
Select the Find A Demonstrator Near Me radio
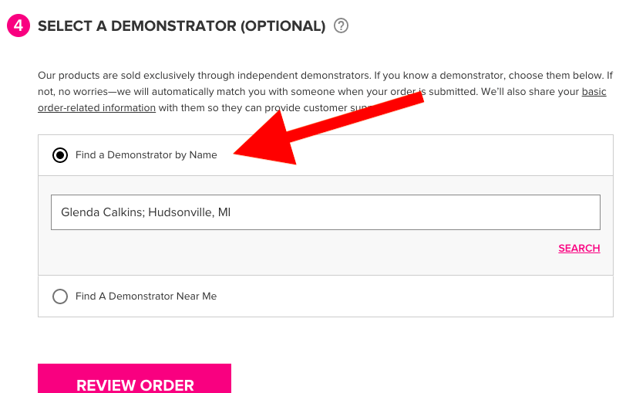point(60,296)
